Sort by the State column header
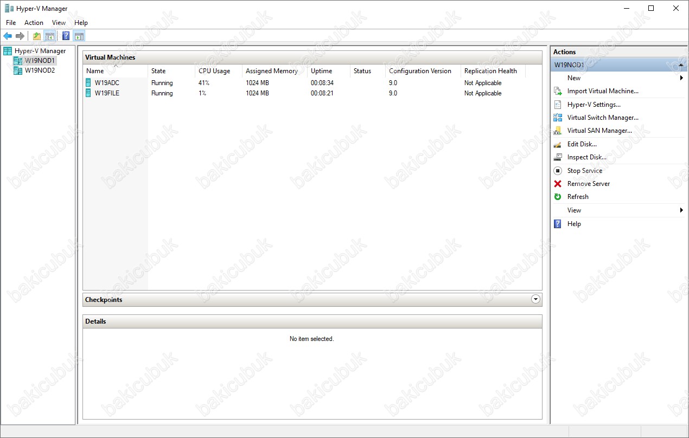The height and width of the screenshot is (438, 689). pos(171,71)
